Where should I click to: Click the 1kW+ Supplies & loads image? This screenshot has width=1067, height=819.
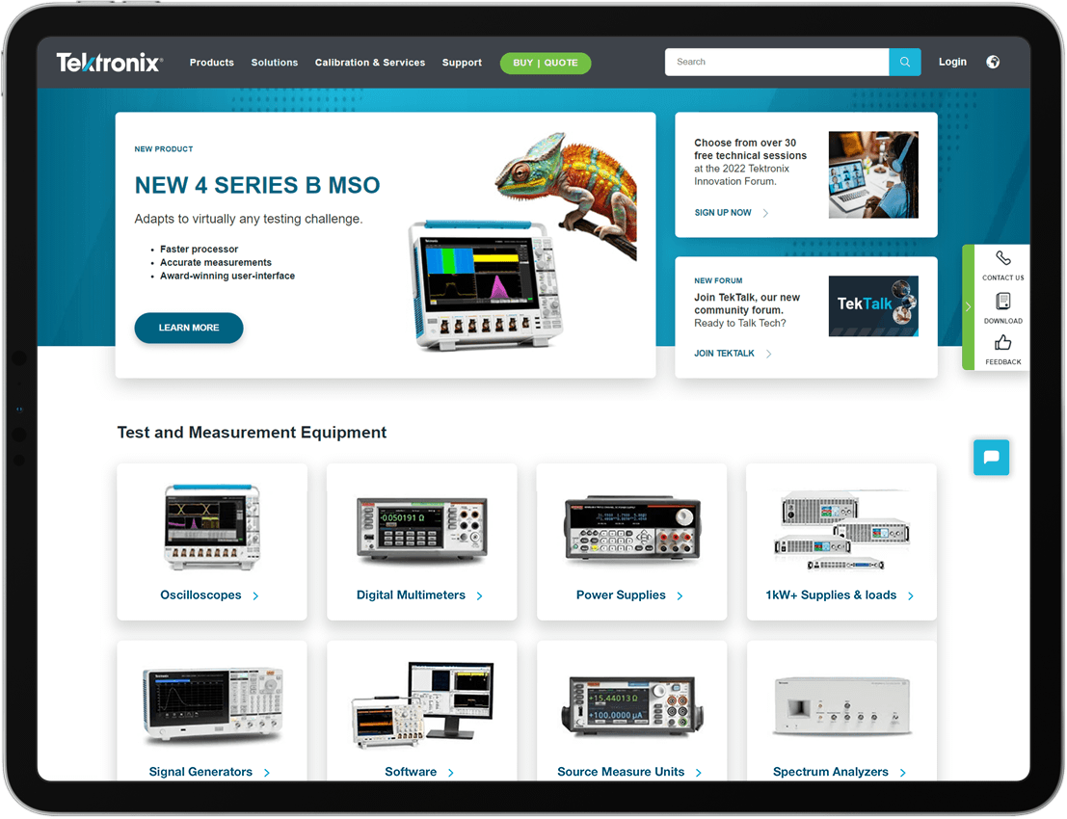point(841,530)
